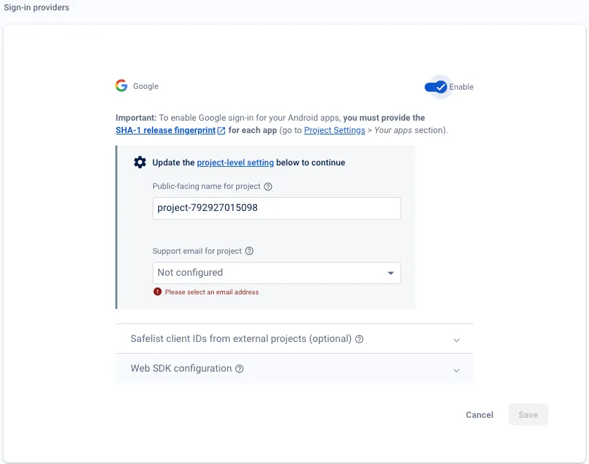Screen dimensions: 589x464
Task: Open the project-level setting link
Action: tap(235, 163)
